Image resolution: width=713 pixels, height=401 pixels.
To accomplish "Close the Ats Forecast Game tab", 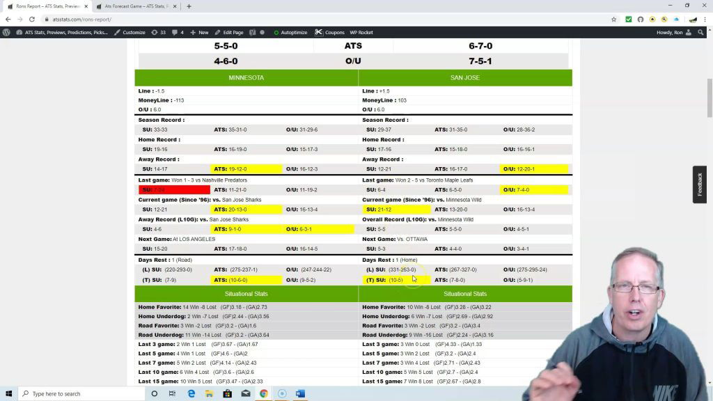I will (x=175, y=6).
